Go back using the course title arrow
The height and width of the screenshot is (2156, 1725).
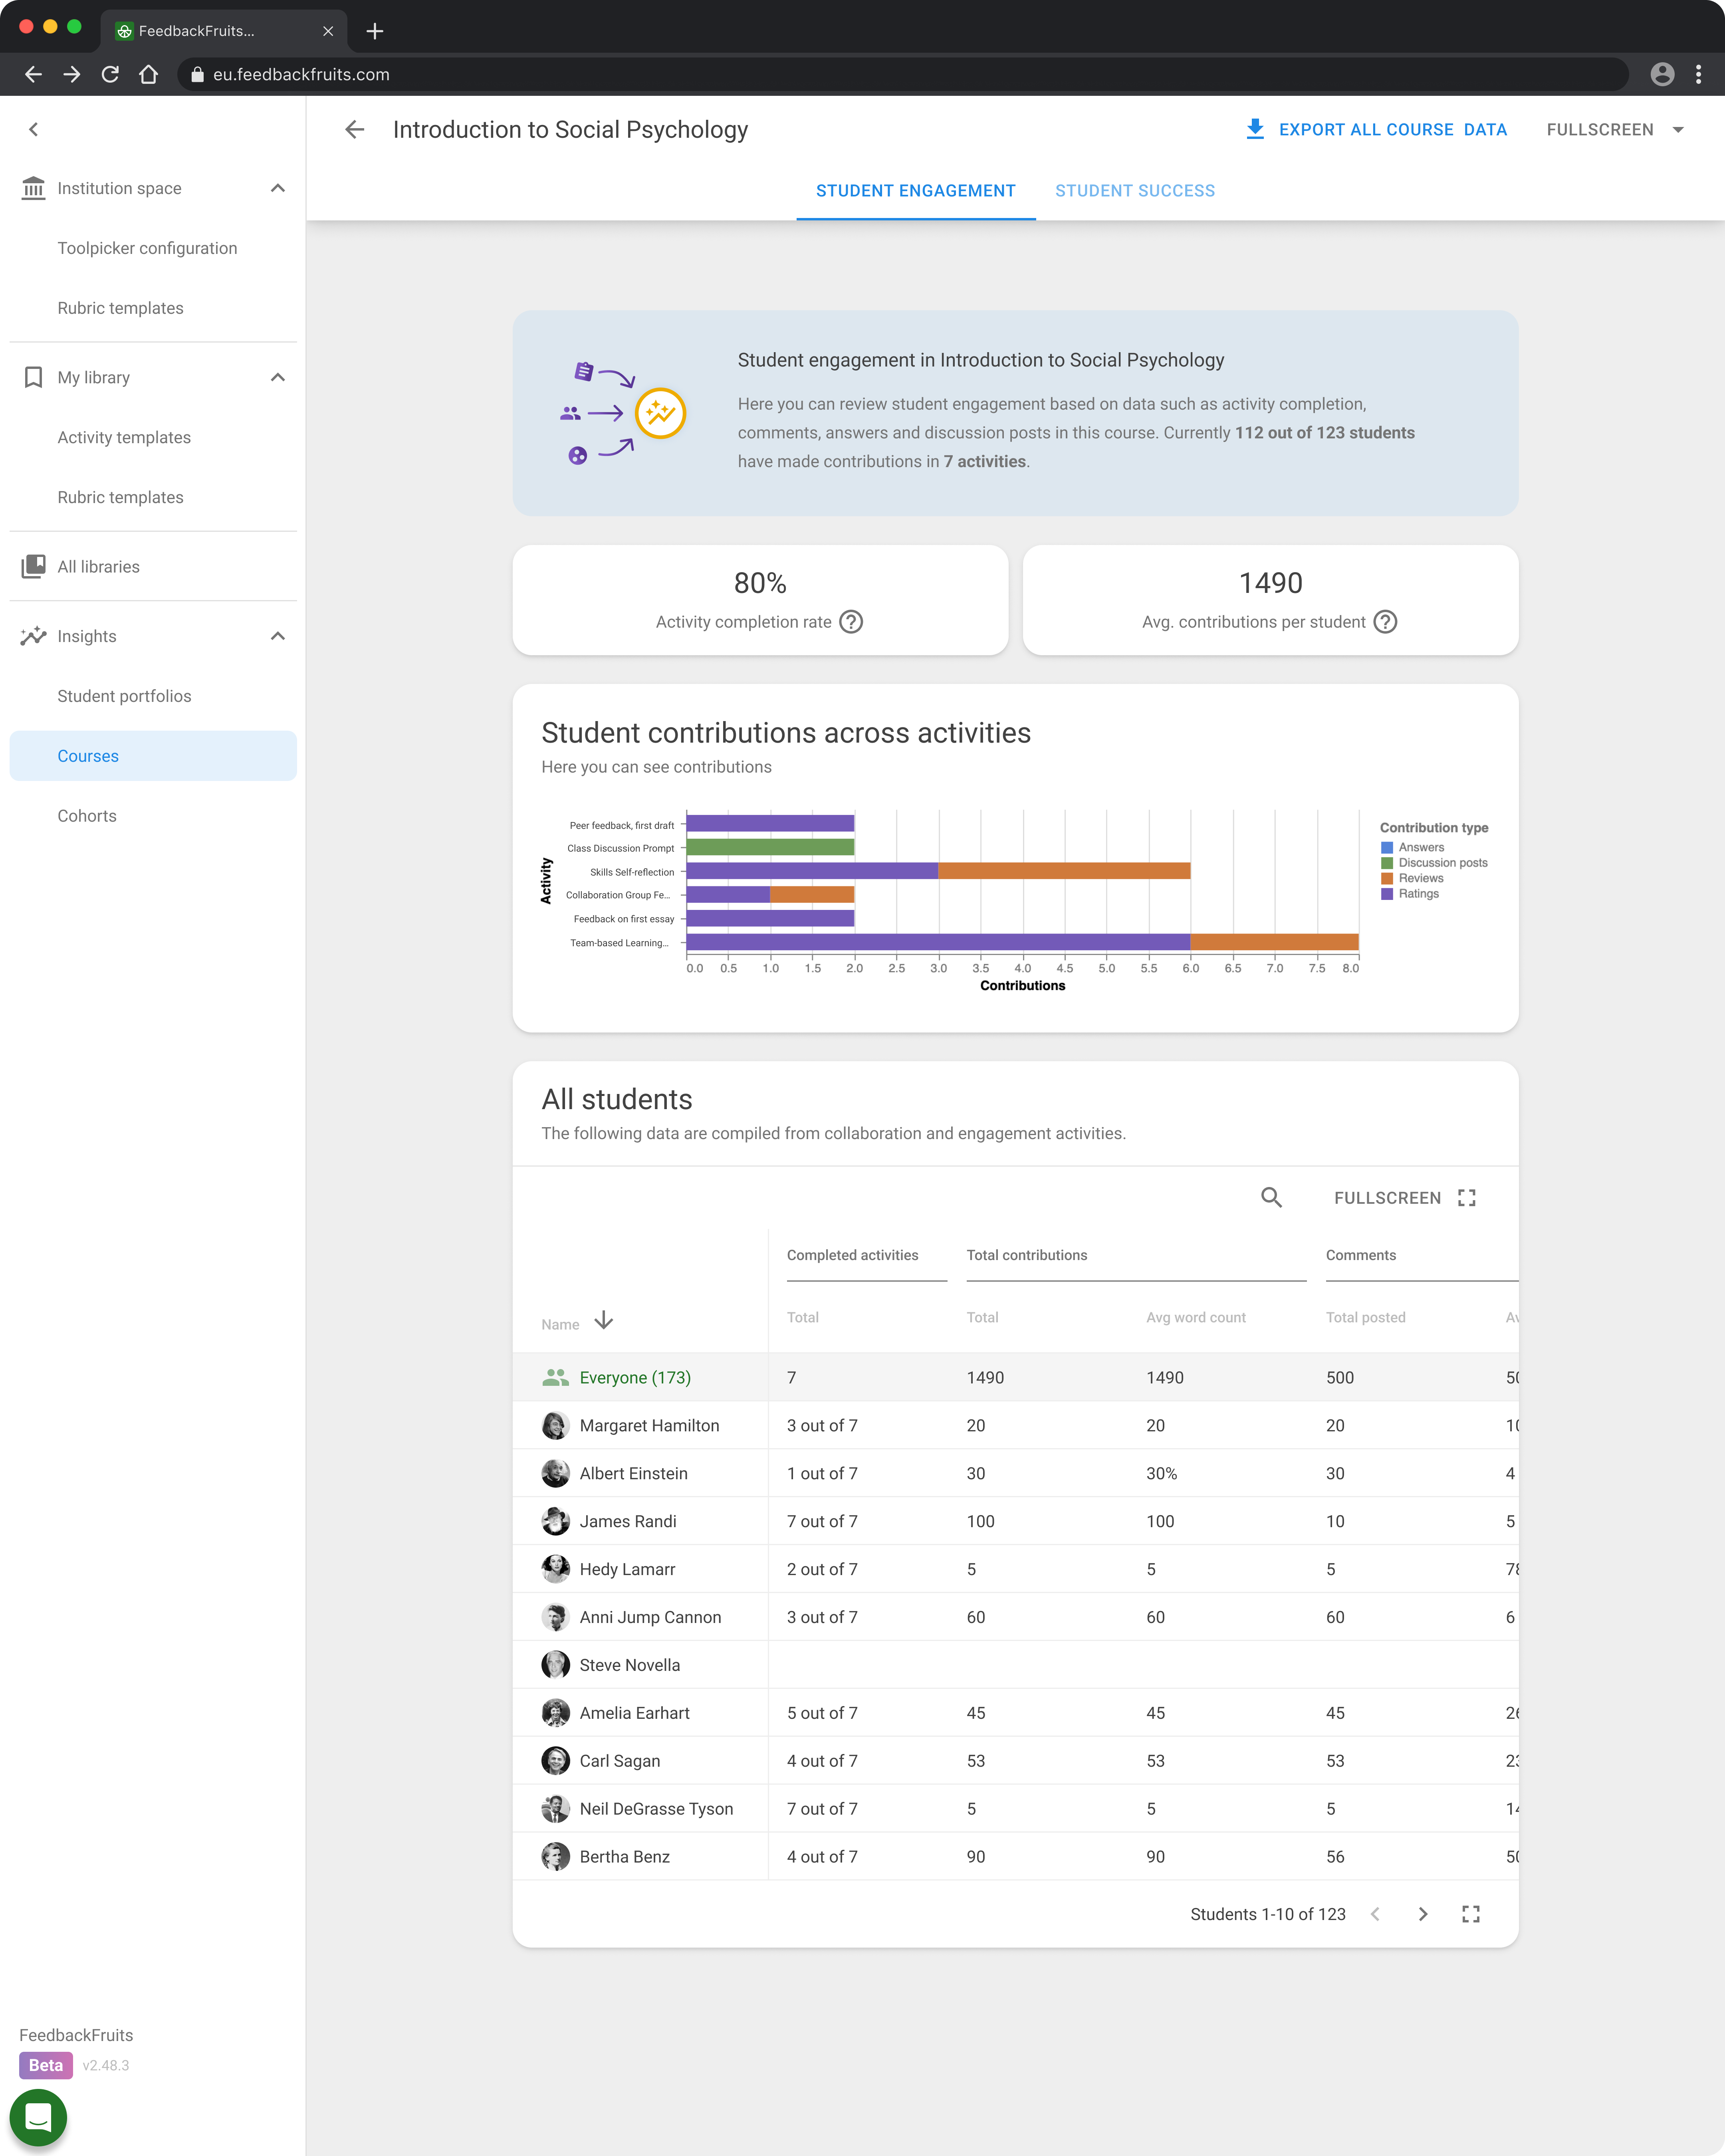(355, 129)
